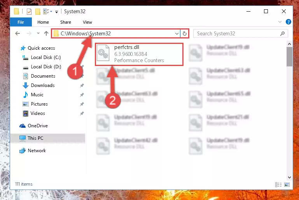This screenshot has width=299, height=200.
Task: Click the pin icon next to Videos
Action: 82,113
